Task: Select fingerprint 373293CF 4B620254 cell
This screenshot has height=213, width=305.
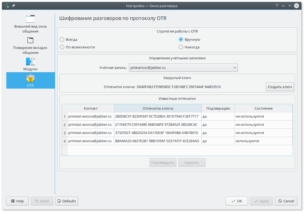Action: pyautogui.click(x=158, y=133)
